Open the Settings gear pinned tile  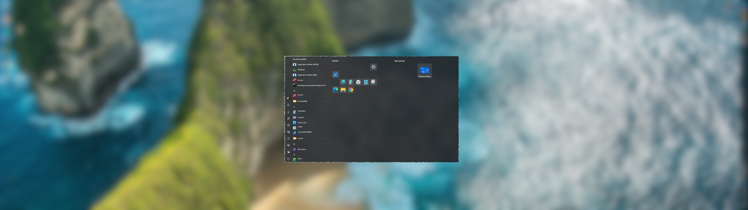click(373, 67)
